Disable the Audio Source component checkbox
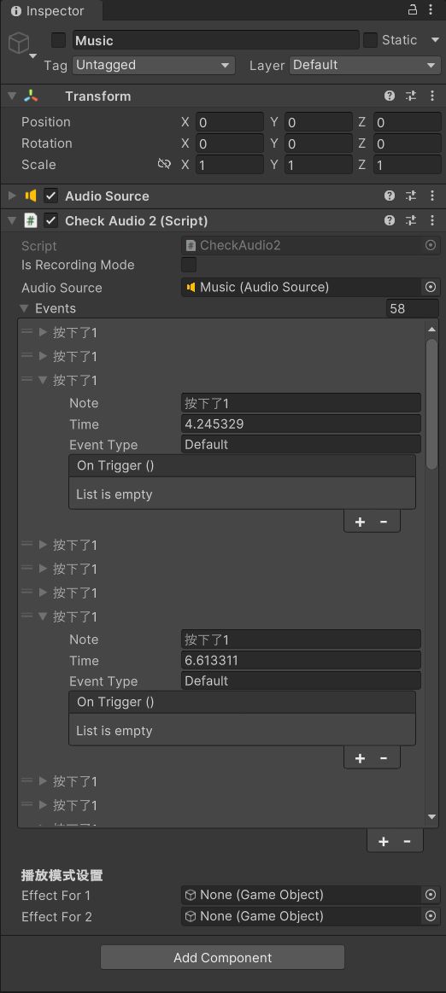 pos(50,196)
